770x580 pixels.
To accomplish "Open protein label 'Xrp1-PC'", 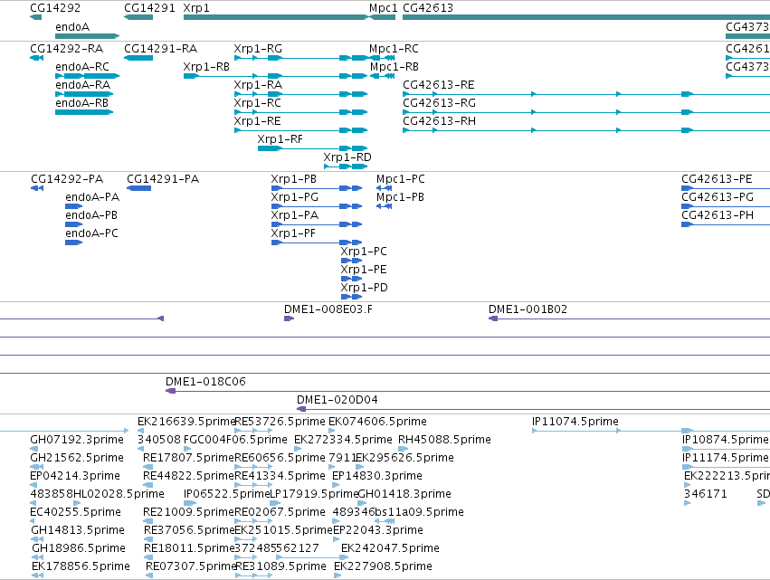I will (x=364, y=252).
